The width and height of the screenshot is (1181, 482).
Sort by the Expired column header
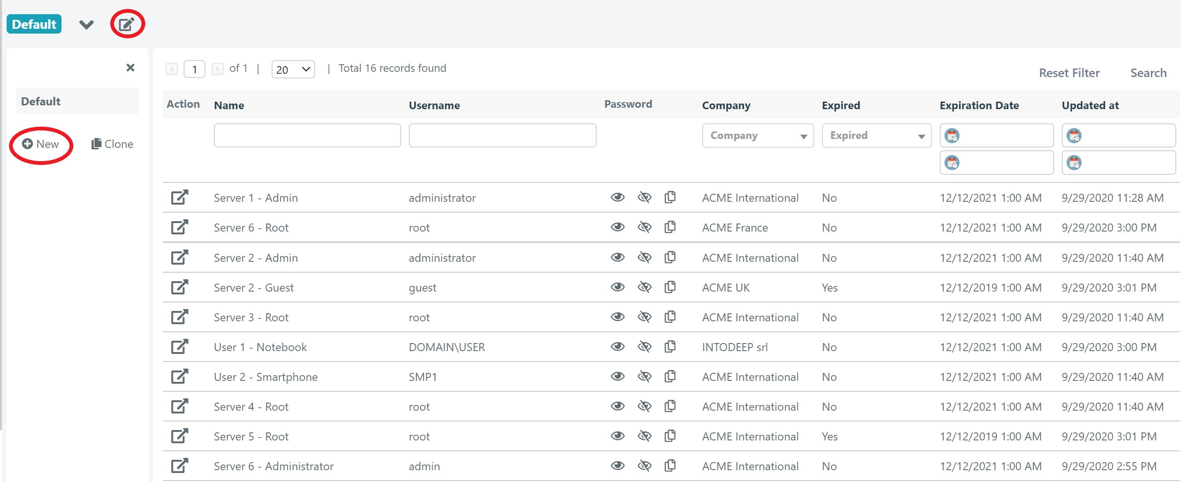coord(841,105)
